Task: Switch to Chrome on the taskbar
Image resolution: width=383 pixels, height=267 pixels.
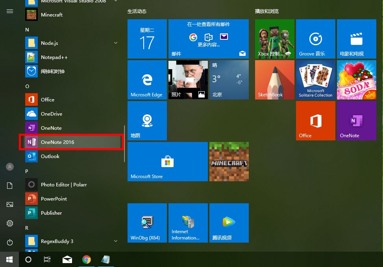Action: (87, 260)
